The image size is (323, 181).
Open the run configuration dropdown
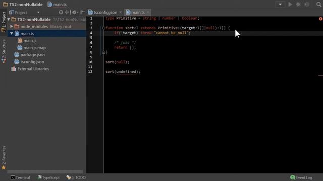coord(280,5)
